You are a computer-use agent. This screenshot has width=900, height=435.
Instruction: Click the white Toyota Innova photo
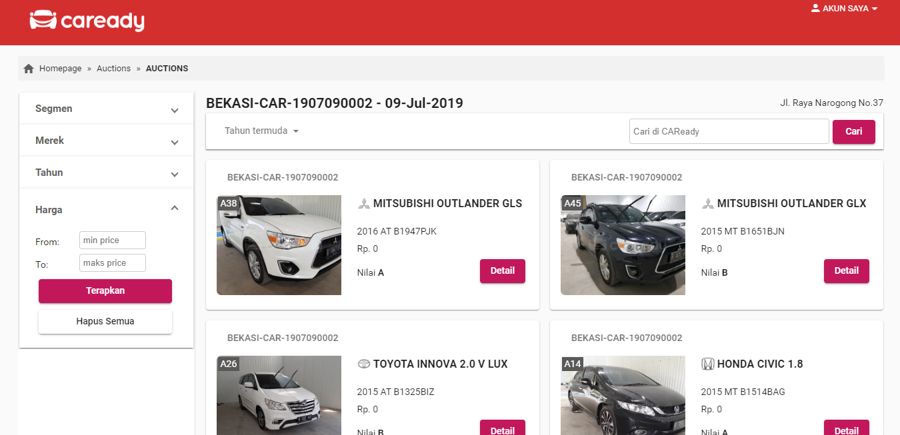(x=279, y=396)
